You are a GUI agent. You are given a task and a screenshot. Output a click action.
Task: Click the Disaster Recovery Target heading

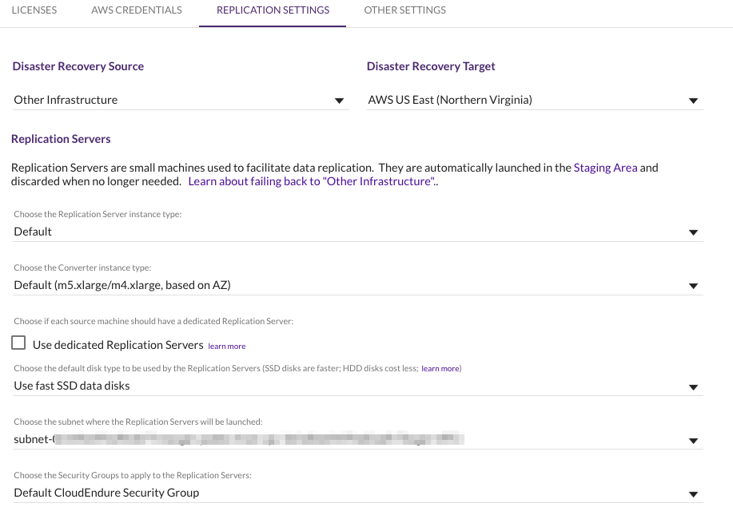[431, 66]
